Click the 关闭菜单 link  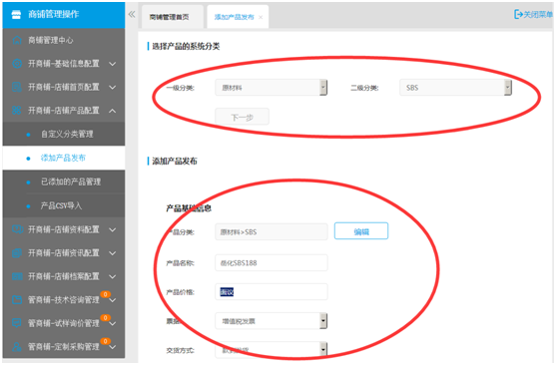coord(533,15)
